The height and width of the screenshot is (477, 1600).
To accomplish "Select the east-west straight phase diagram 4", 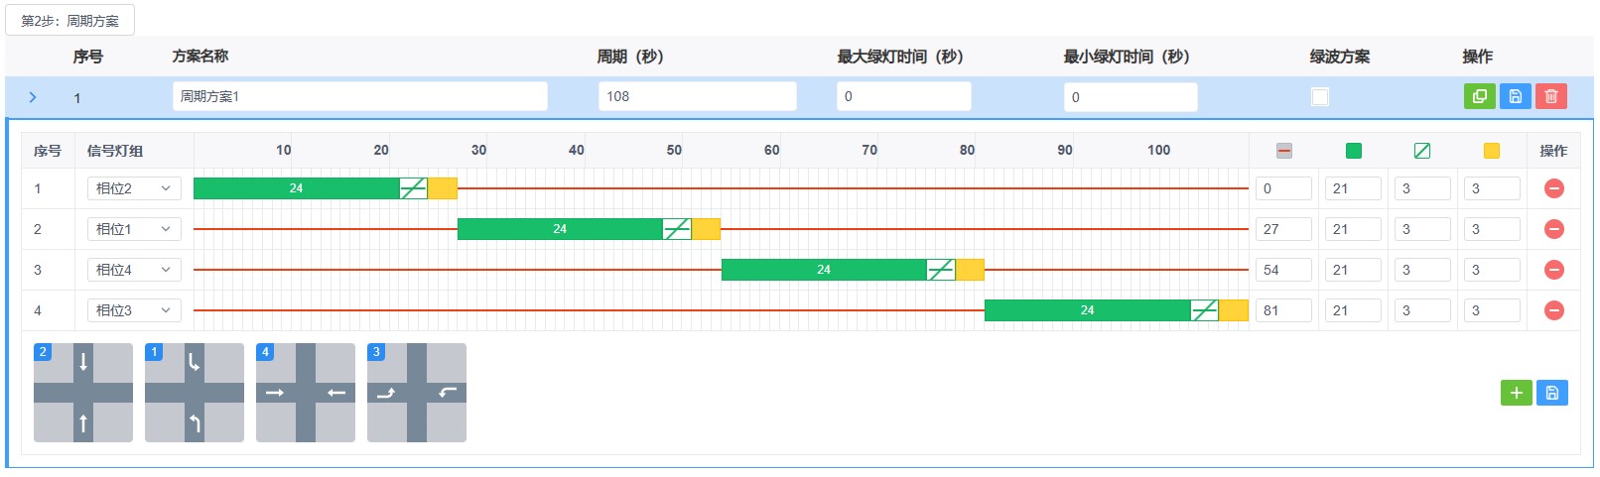I will tap(306, 393).
